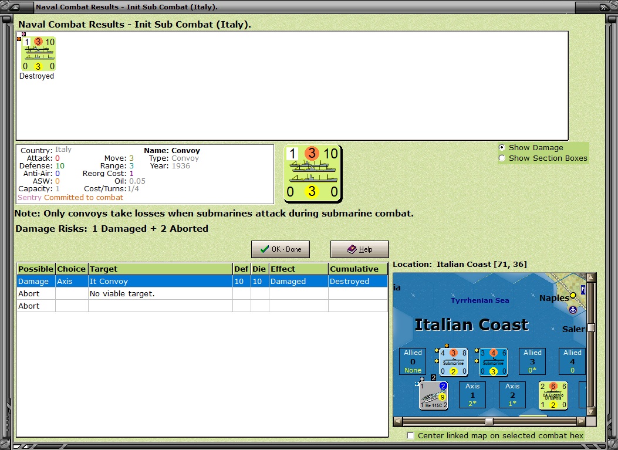This screenshot has width=618, height=450.
Task: Click the Destroyed cumulative cell
Action: pyautogui.click(x=358, y=282)
